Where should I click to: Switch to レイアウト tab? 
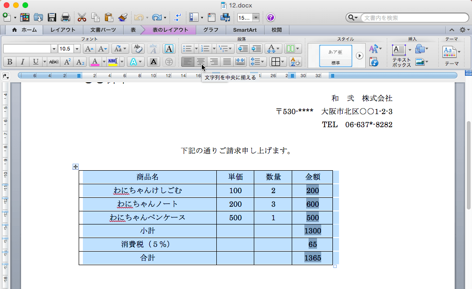63,30
